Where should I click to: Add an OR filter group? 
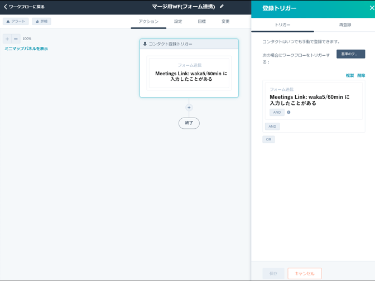(268, 139)
